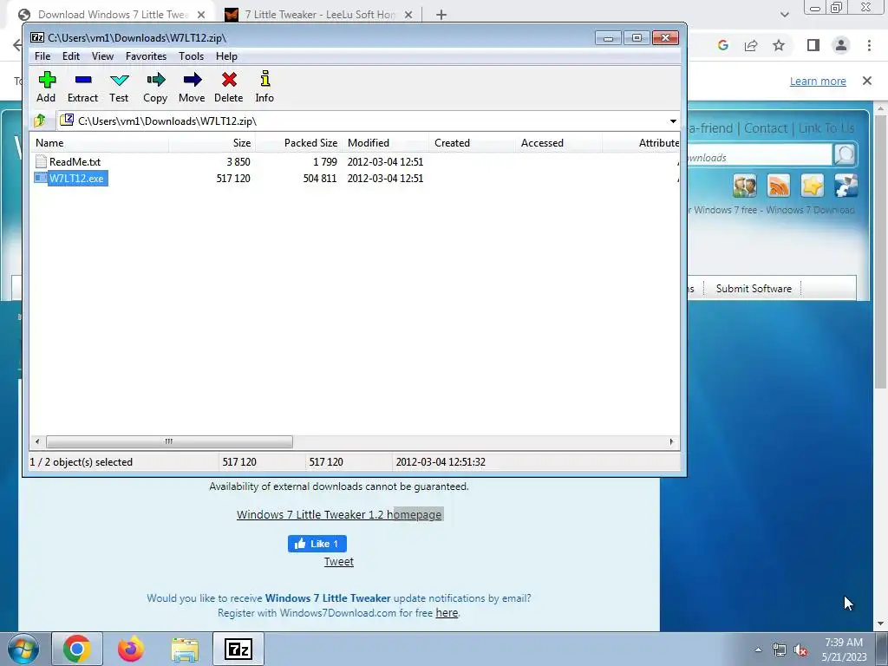Click the Link To Us link
Screen dimensions: 888x666
point(826,128)
